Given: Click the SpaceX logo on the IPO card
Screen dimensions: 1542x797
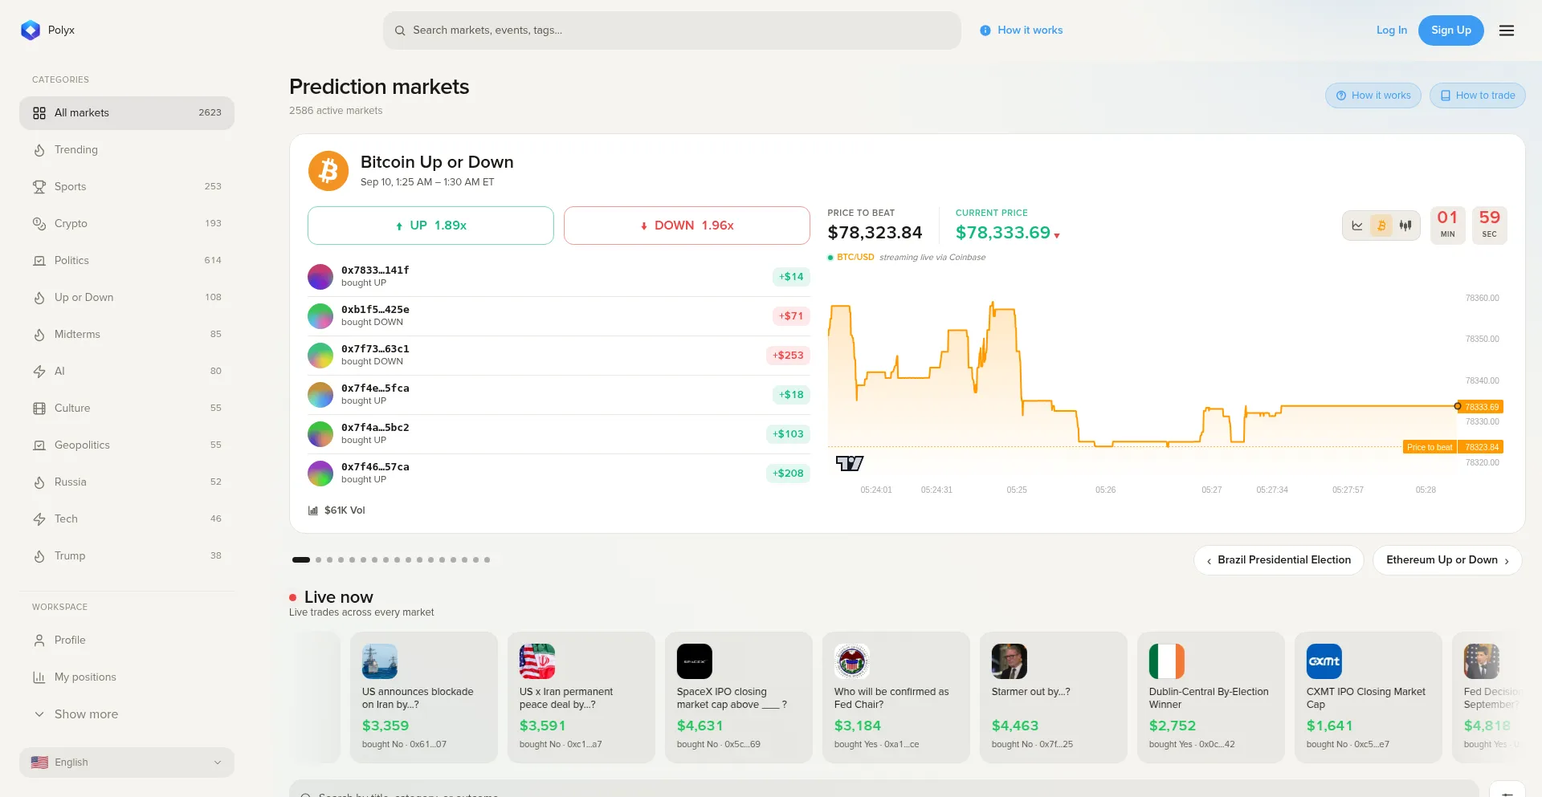Looking at the screenshot, I should (x=695, y=661).
